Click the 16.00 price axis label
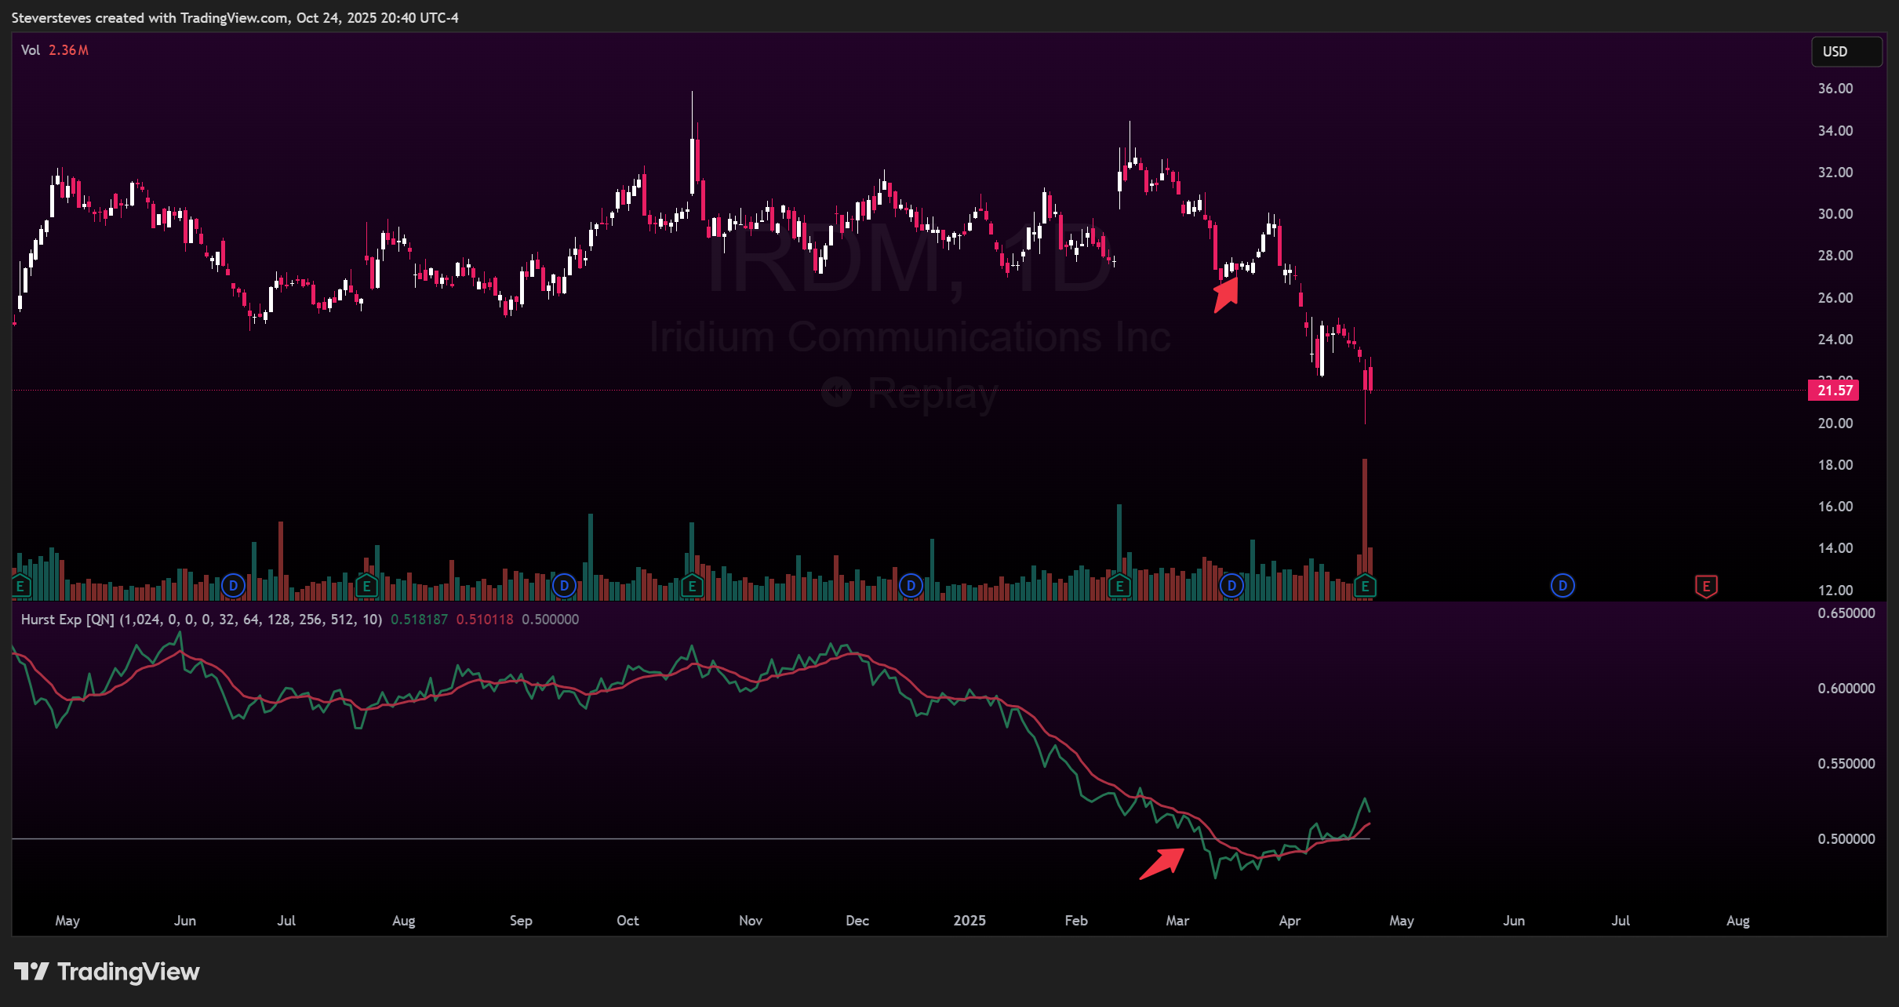This screenshot has height=1007, width=1899. 1835,507
